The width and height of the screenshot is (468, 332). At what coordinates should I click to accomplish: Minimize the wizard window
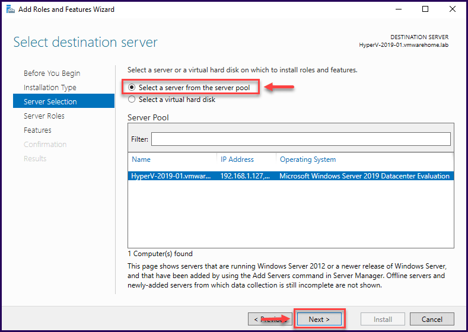click(399, 9)
